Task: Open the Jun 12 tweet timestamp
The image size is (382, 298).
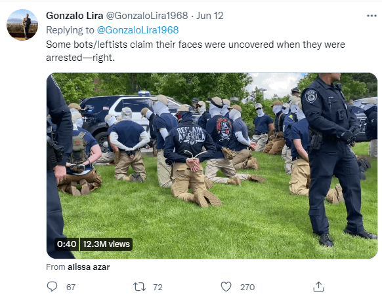Action: (210, 16)
